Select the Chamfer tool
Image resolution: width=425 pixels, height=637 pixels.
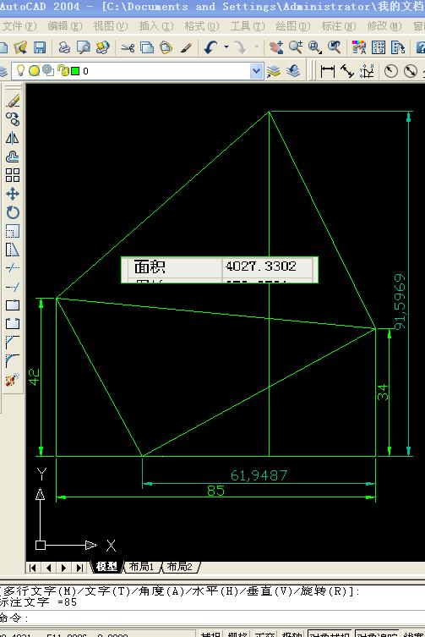[x=13, y=342]
